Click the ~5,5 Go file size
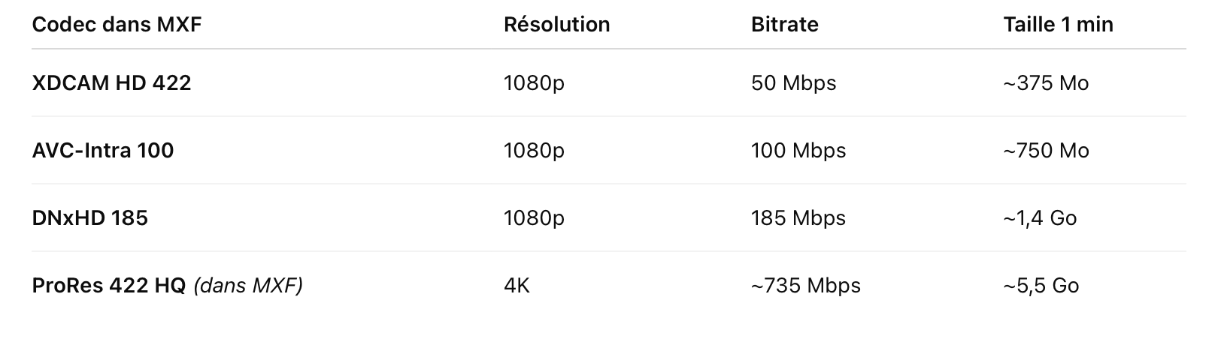Image resolution: width=1227 pixels, height=342 pixels. (x=1041, y=286)
